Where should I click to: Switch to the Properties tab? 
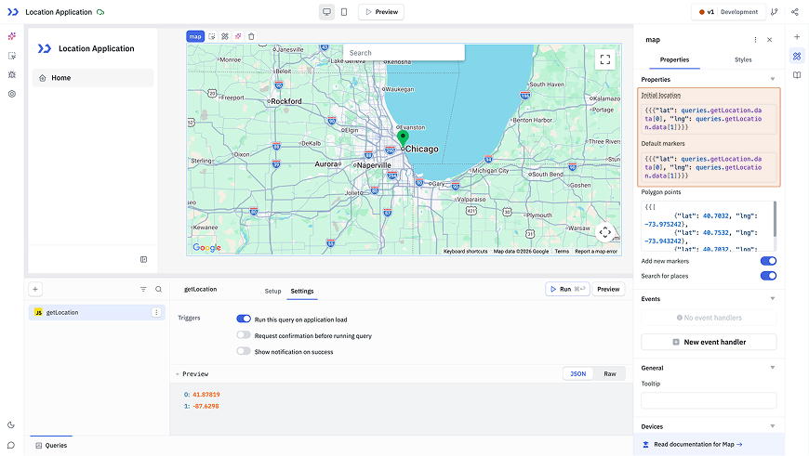(674, 59)
